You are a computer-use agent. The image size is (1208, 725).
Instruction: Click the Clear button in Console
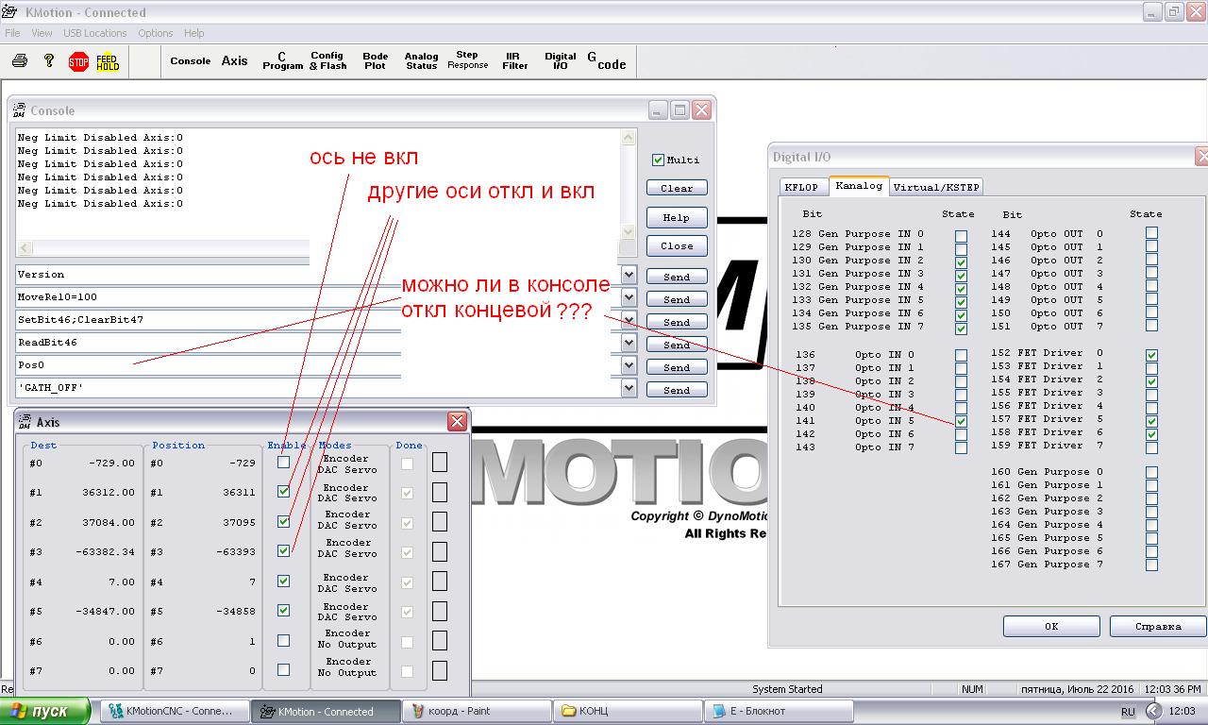[x=677, y=188]
